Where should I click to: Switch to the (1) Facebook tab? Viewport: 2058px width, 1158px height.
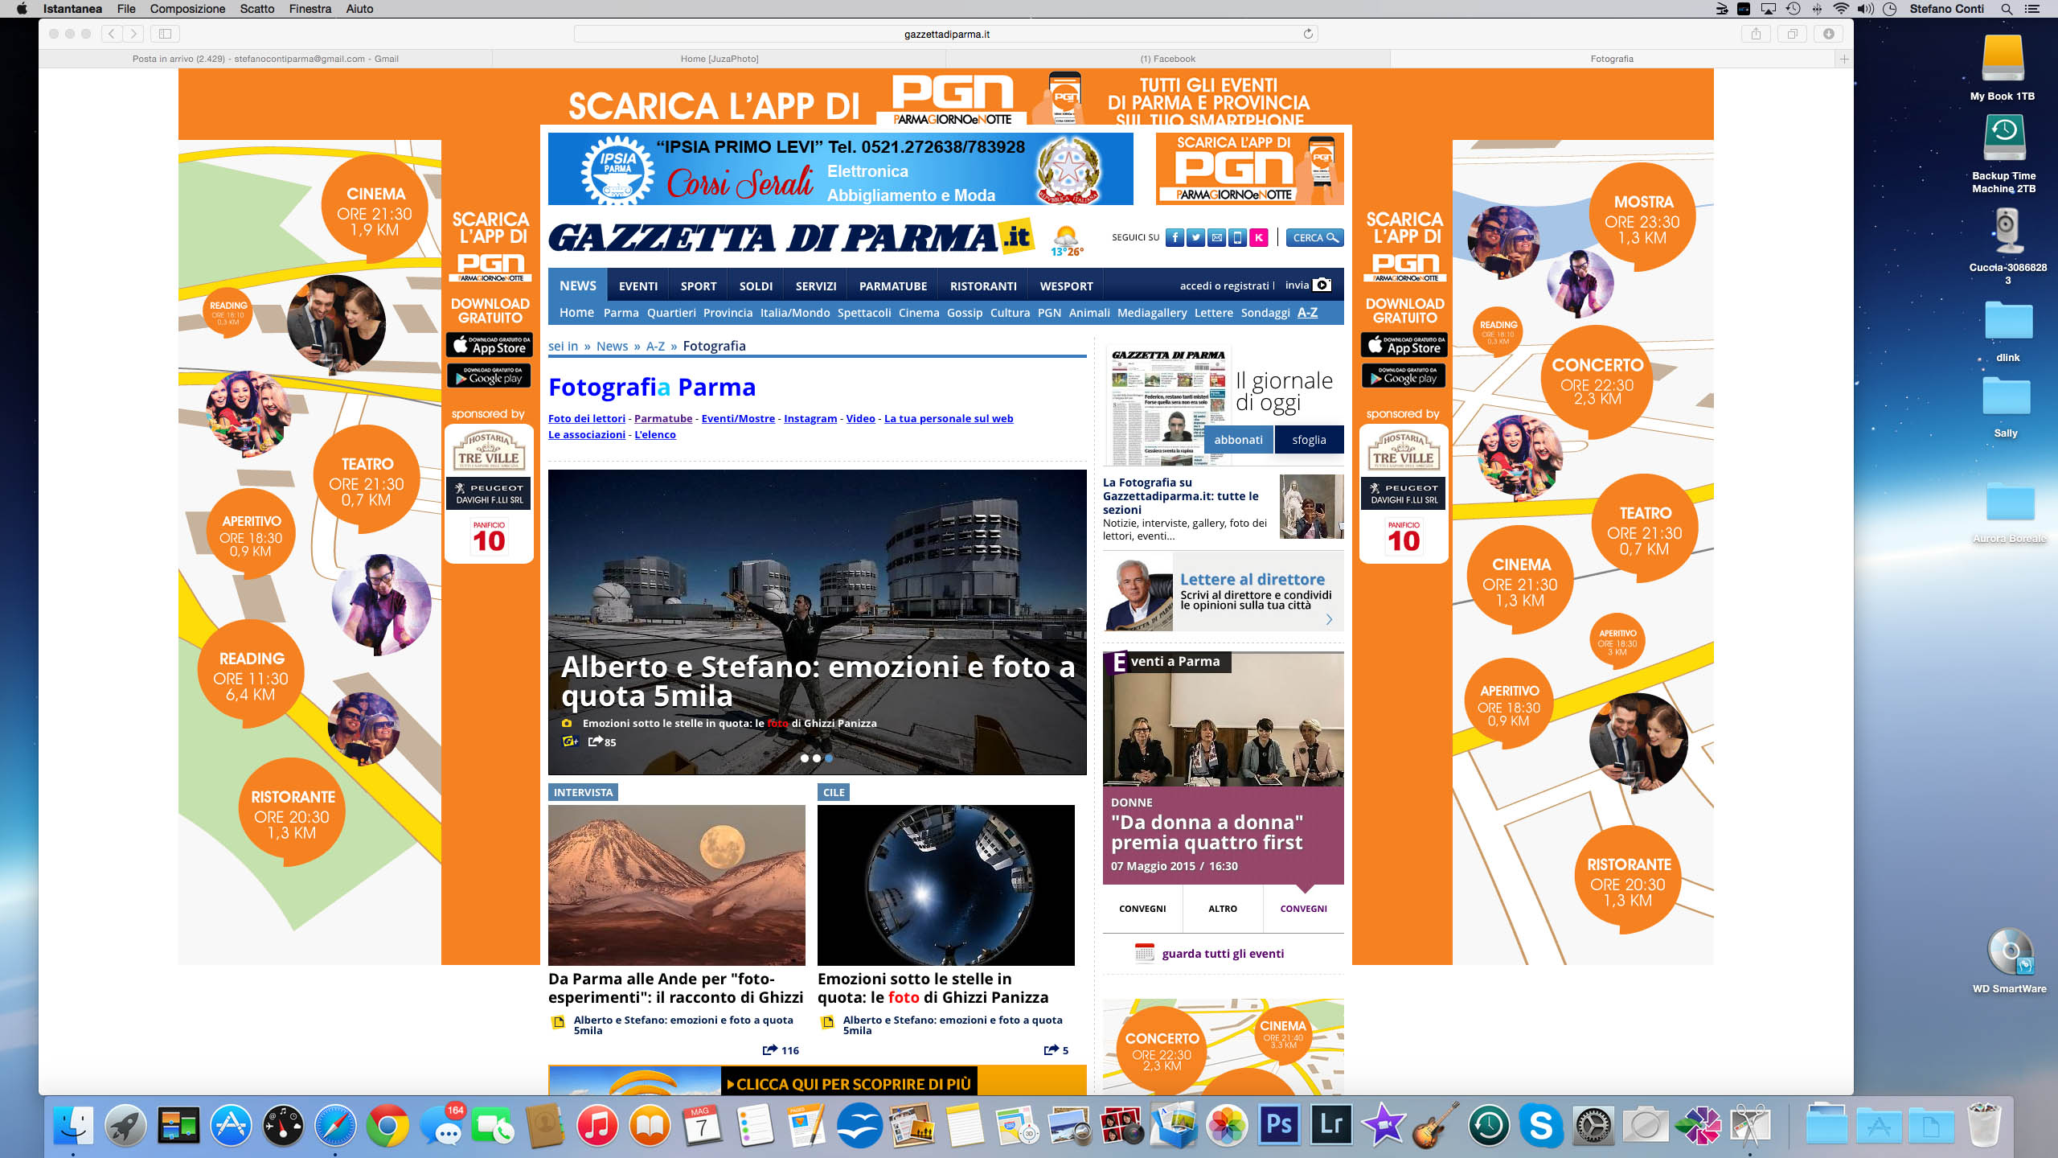pos(1167,59)
